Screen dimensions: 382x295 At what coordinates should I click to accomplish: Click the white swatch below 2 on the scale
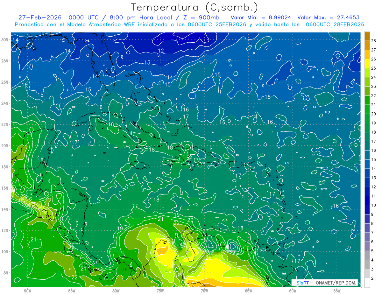click(367, 283)
